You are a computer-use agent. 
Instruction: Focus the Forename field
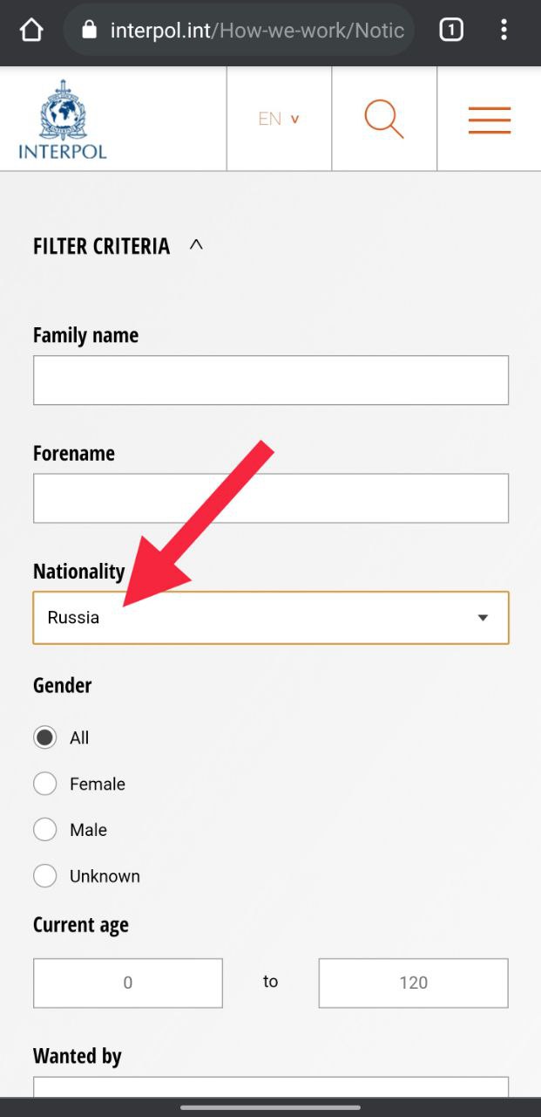(x=271, y=498)
